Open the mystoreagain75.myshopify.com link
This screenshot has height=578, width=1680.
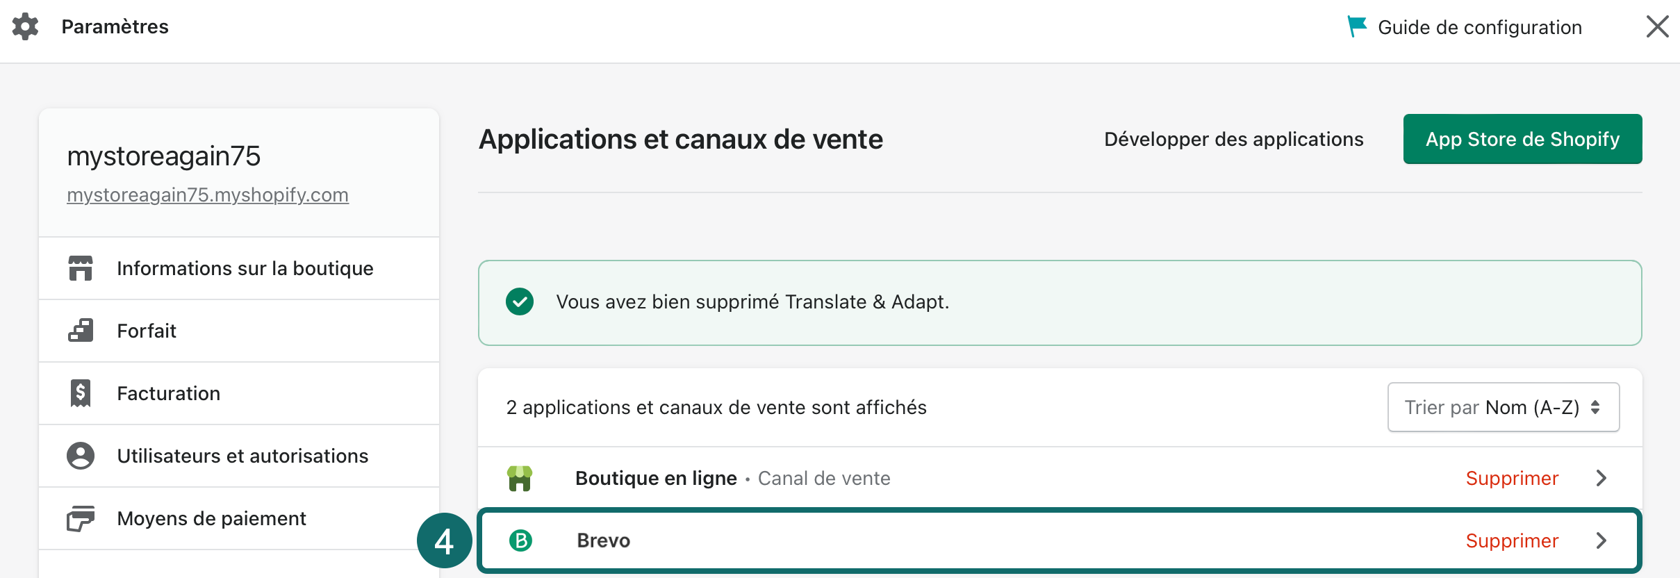[208, 195]
